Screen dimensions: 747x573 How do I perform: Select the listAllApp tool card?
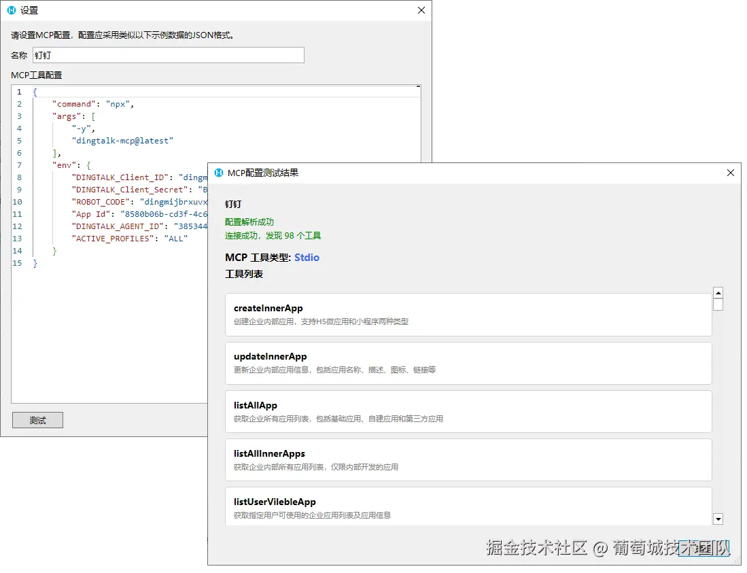[468, 411]
